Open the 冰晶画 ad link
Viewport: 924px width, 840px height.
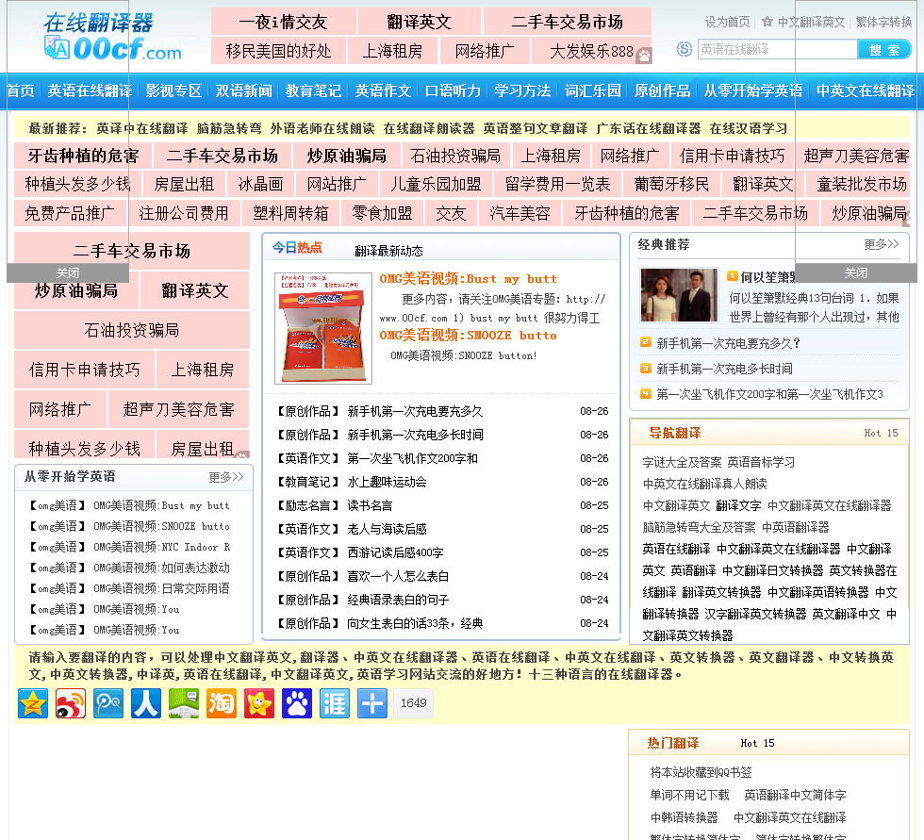pyautogui.click(x=260, y=185)
